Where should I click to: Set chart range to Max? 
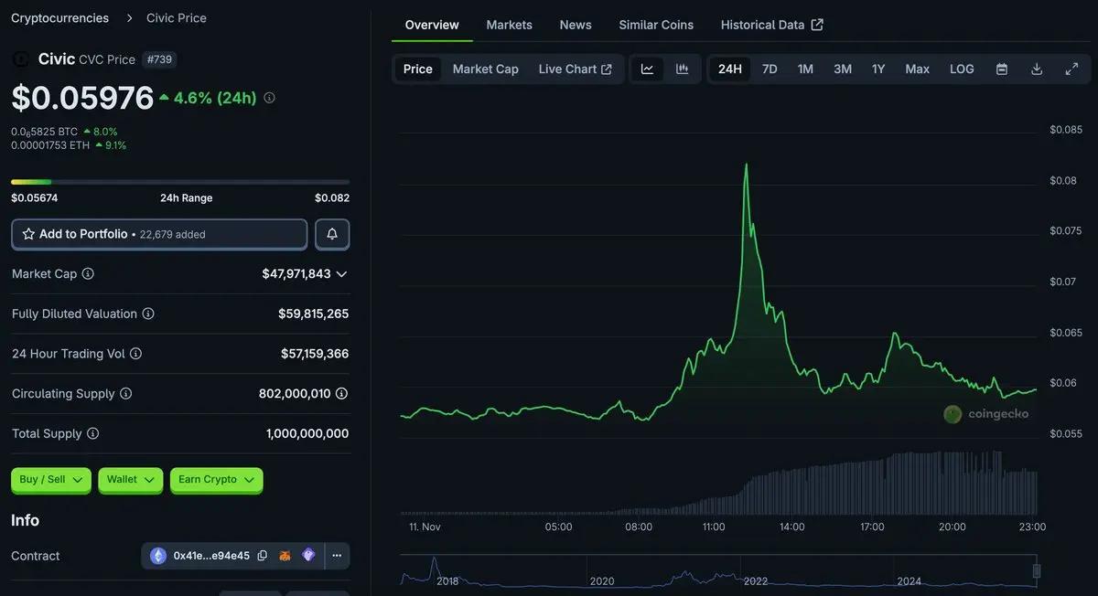click(x=918, y=69)
